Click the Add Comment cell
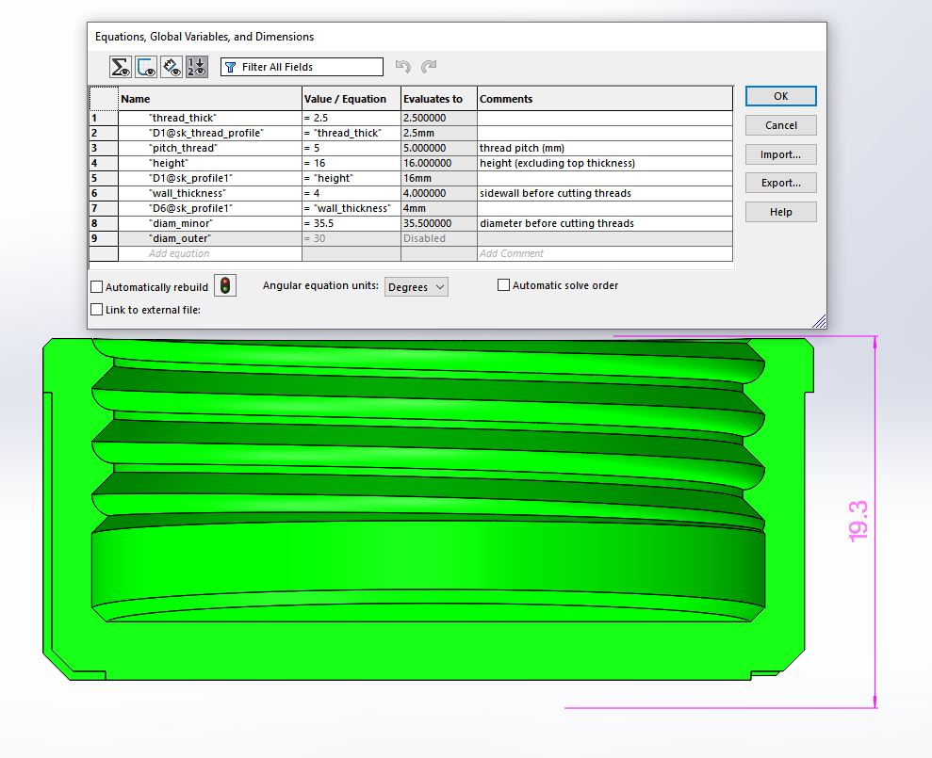 tap(605, 253)
